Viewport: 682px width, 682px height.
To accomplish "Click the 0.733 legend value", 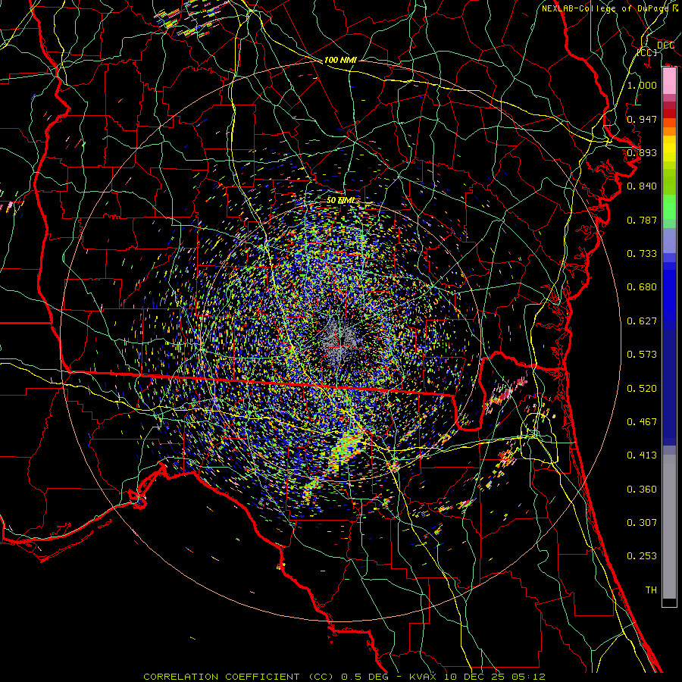I will [642, 254].
